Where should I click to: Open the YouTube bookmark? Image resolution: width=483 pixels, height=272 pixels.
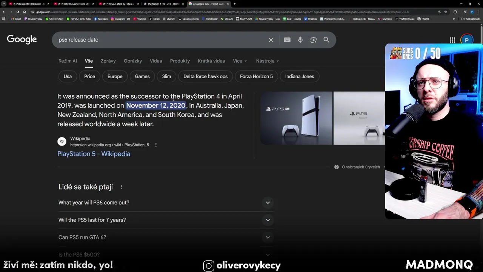[x=139, y=19]
